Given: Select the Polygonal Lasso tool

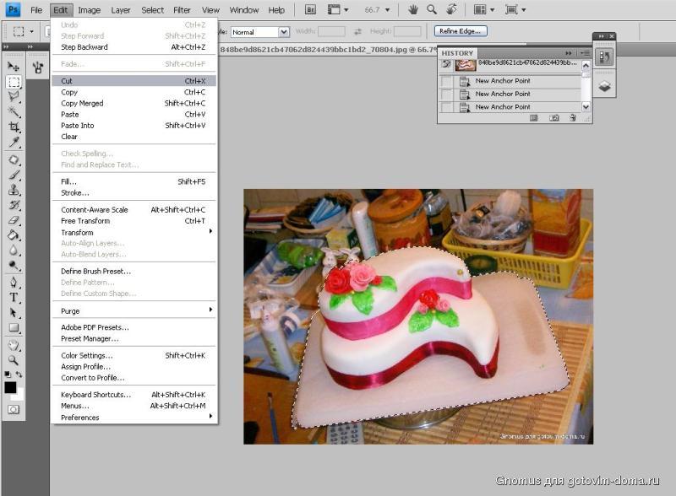Looking at the screenshot, I should pyautogui.click(x=14, y=96).
